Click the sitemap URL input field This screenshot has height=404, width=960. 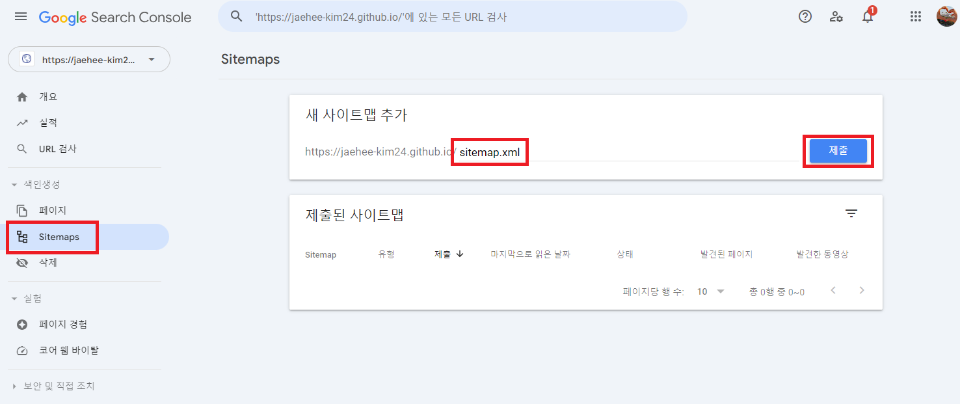(x=628, y=153)
